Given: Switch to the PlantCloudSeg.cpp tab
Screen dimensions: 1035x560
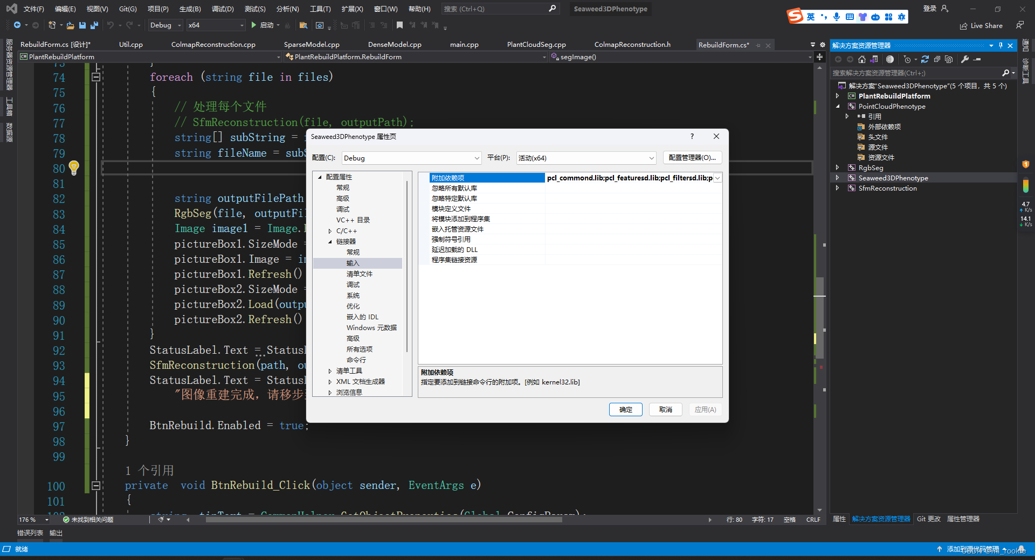Looking at the screenshot, I should click(x=536, y=45).
